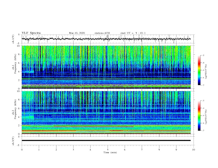Click the -3 label on ch.1 color bar
This screenshot has width=218, height=168.
coord(203,55)
